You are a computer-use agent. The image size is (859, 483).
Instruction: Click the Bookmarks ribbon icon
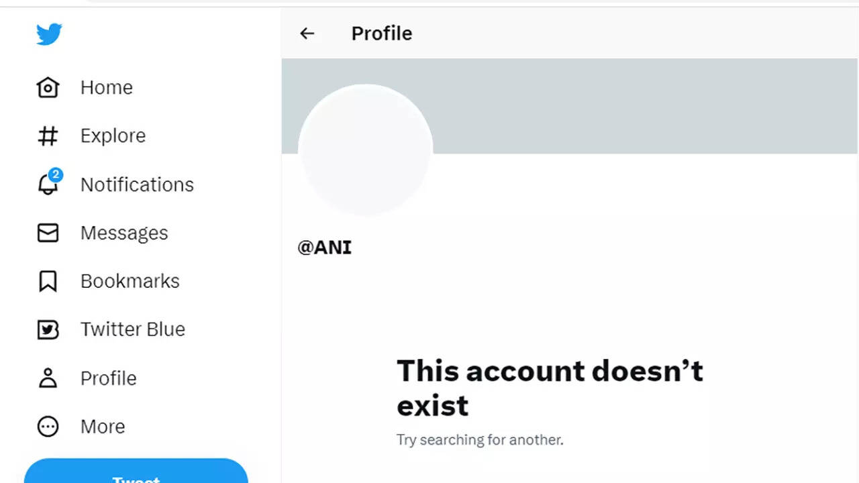[48, 281]
